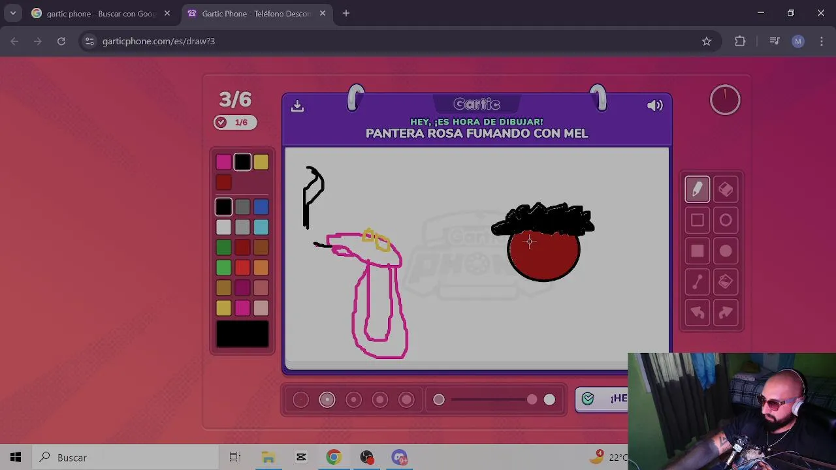Switch to the Gartic Phone tab

click(257, 14)
